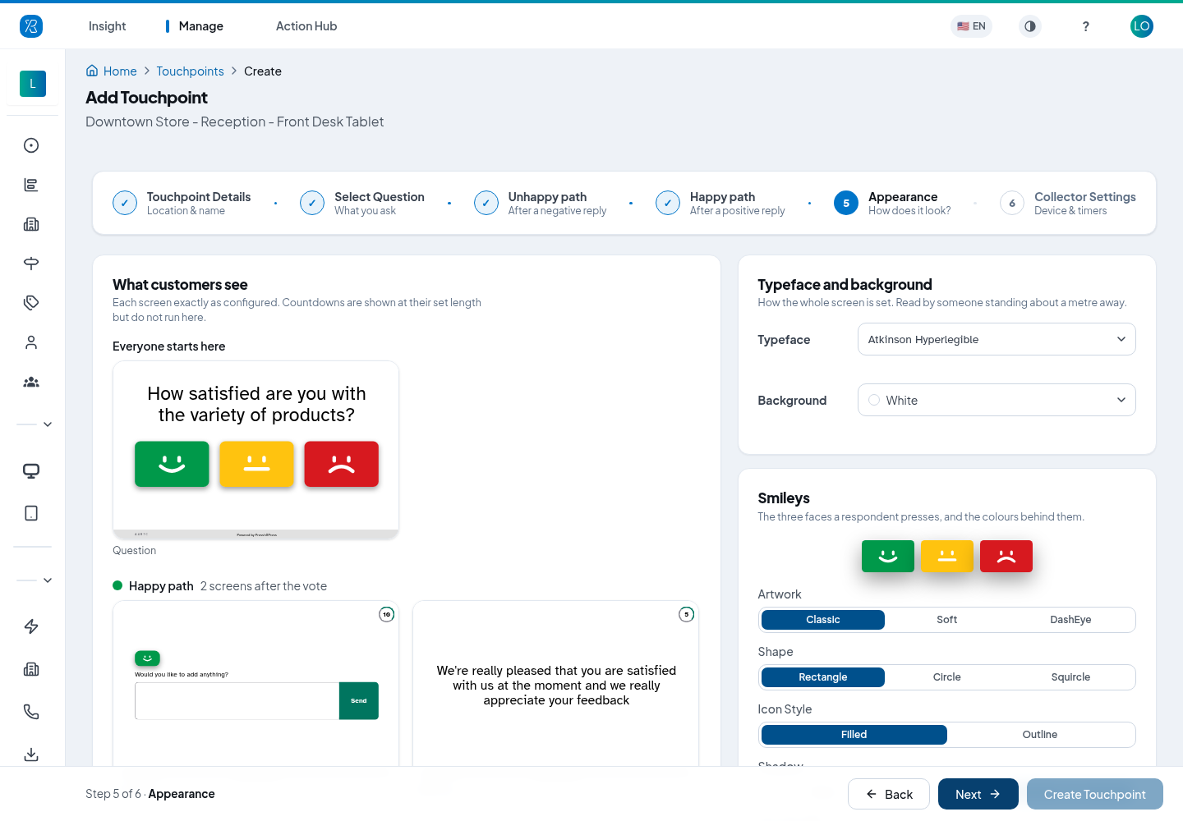The height and width of the screenshot is (821, 1183).
Task: Open the Background dropdown showing White
Action: tap(997, 400)
